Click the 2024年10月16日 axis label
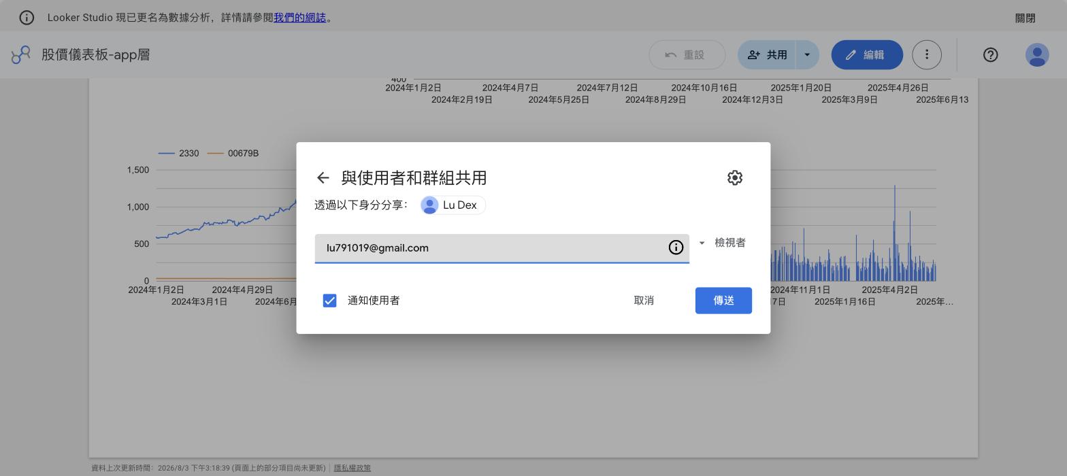The image size is (1067, 476). pyautogui.click(x=704, y=88)
